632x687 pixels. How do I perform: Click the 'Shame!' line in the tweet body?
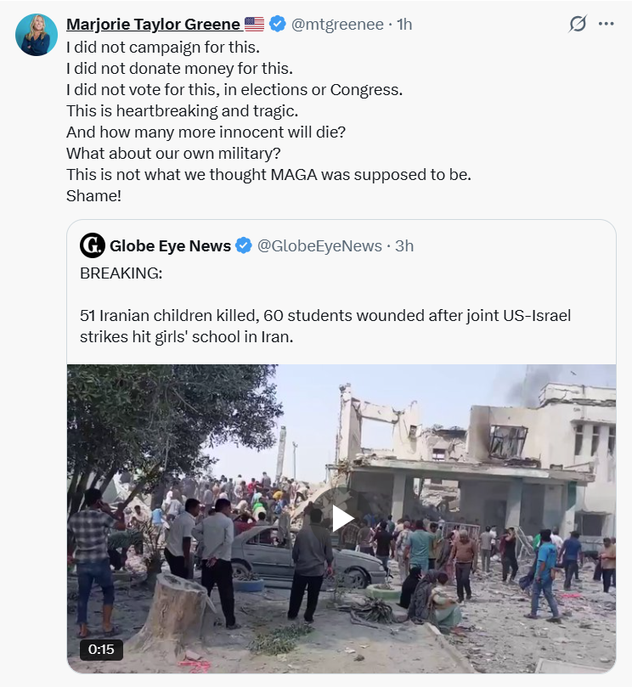pos(93,195)
